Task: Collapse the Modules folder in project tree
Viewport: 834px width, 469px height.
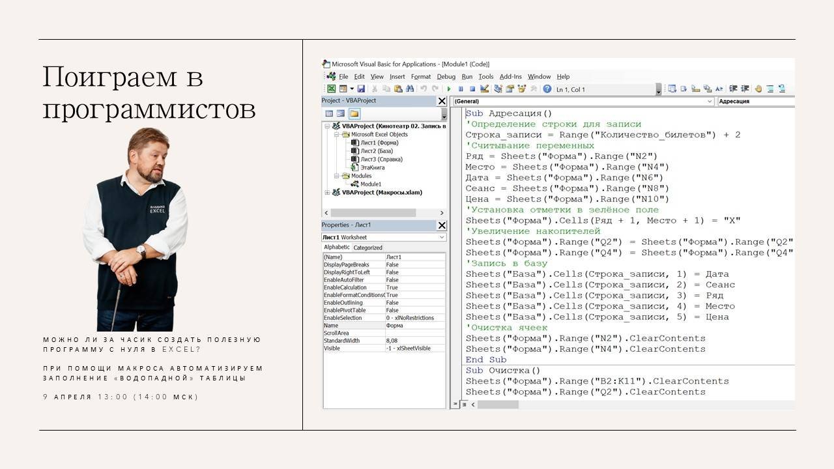Action: coord(337,176)
